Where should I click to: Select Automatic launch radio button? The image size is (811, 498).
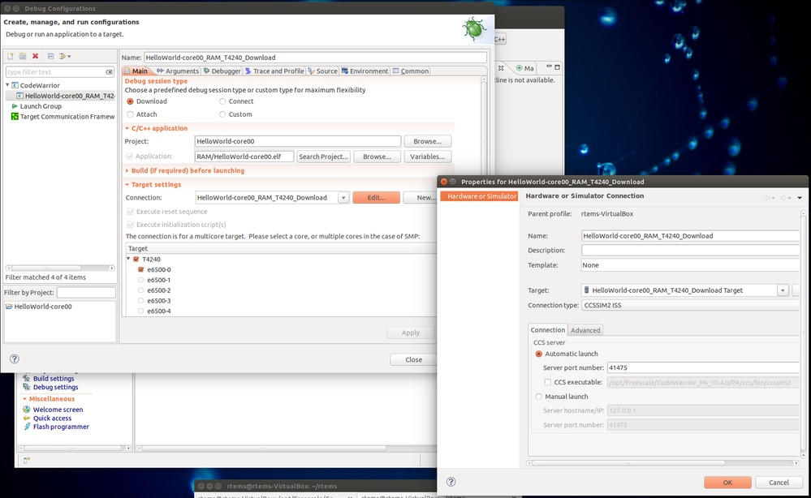[x=539, y=354]
